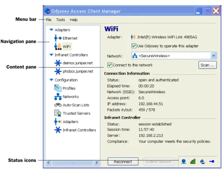Click the blue key status icon
The height and width of the screenshot is (169, 224).
[212, 162]
